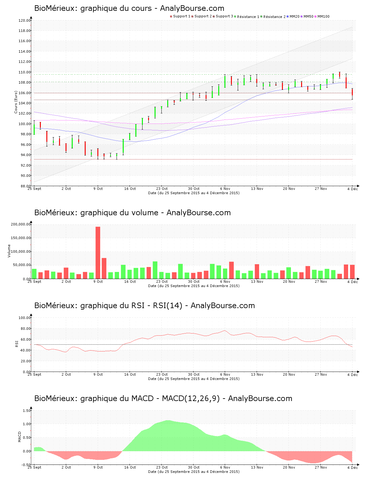This screenshot has width=371, height=480.
Task: Click the 'Volume' y-axis label
Action: point(9,251)
